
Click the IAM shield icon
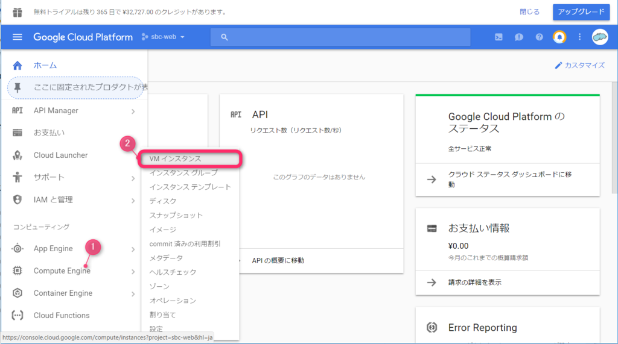[x=18, y=199]
